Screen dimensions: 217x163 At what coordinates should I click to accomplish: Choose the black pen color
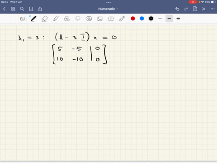(151, 19)
